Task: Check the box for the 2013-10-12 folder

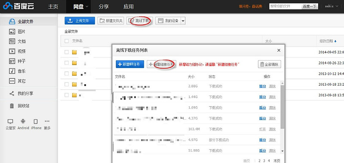Action: pos(67,74)
